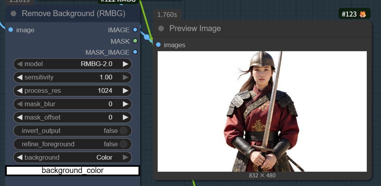The height and width of the screenshot is (186, 381).
Task: Click the collapse dot on Preview Image node
Action: 161,28
